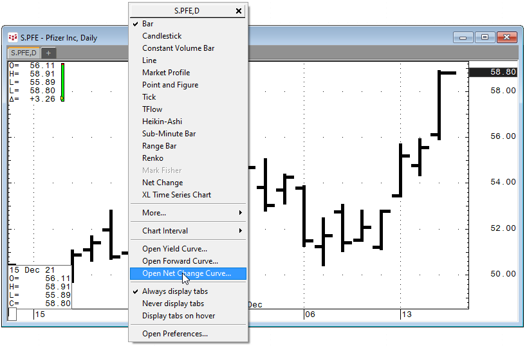
Task: Open Yield Curve from menu
Action: point(174,249)
